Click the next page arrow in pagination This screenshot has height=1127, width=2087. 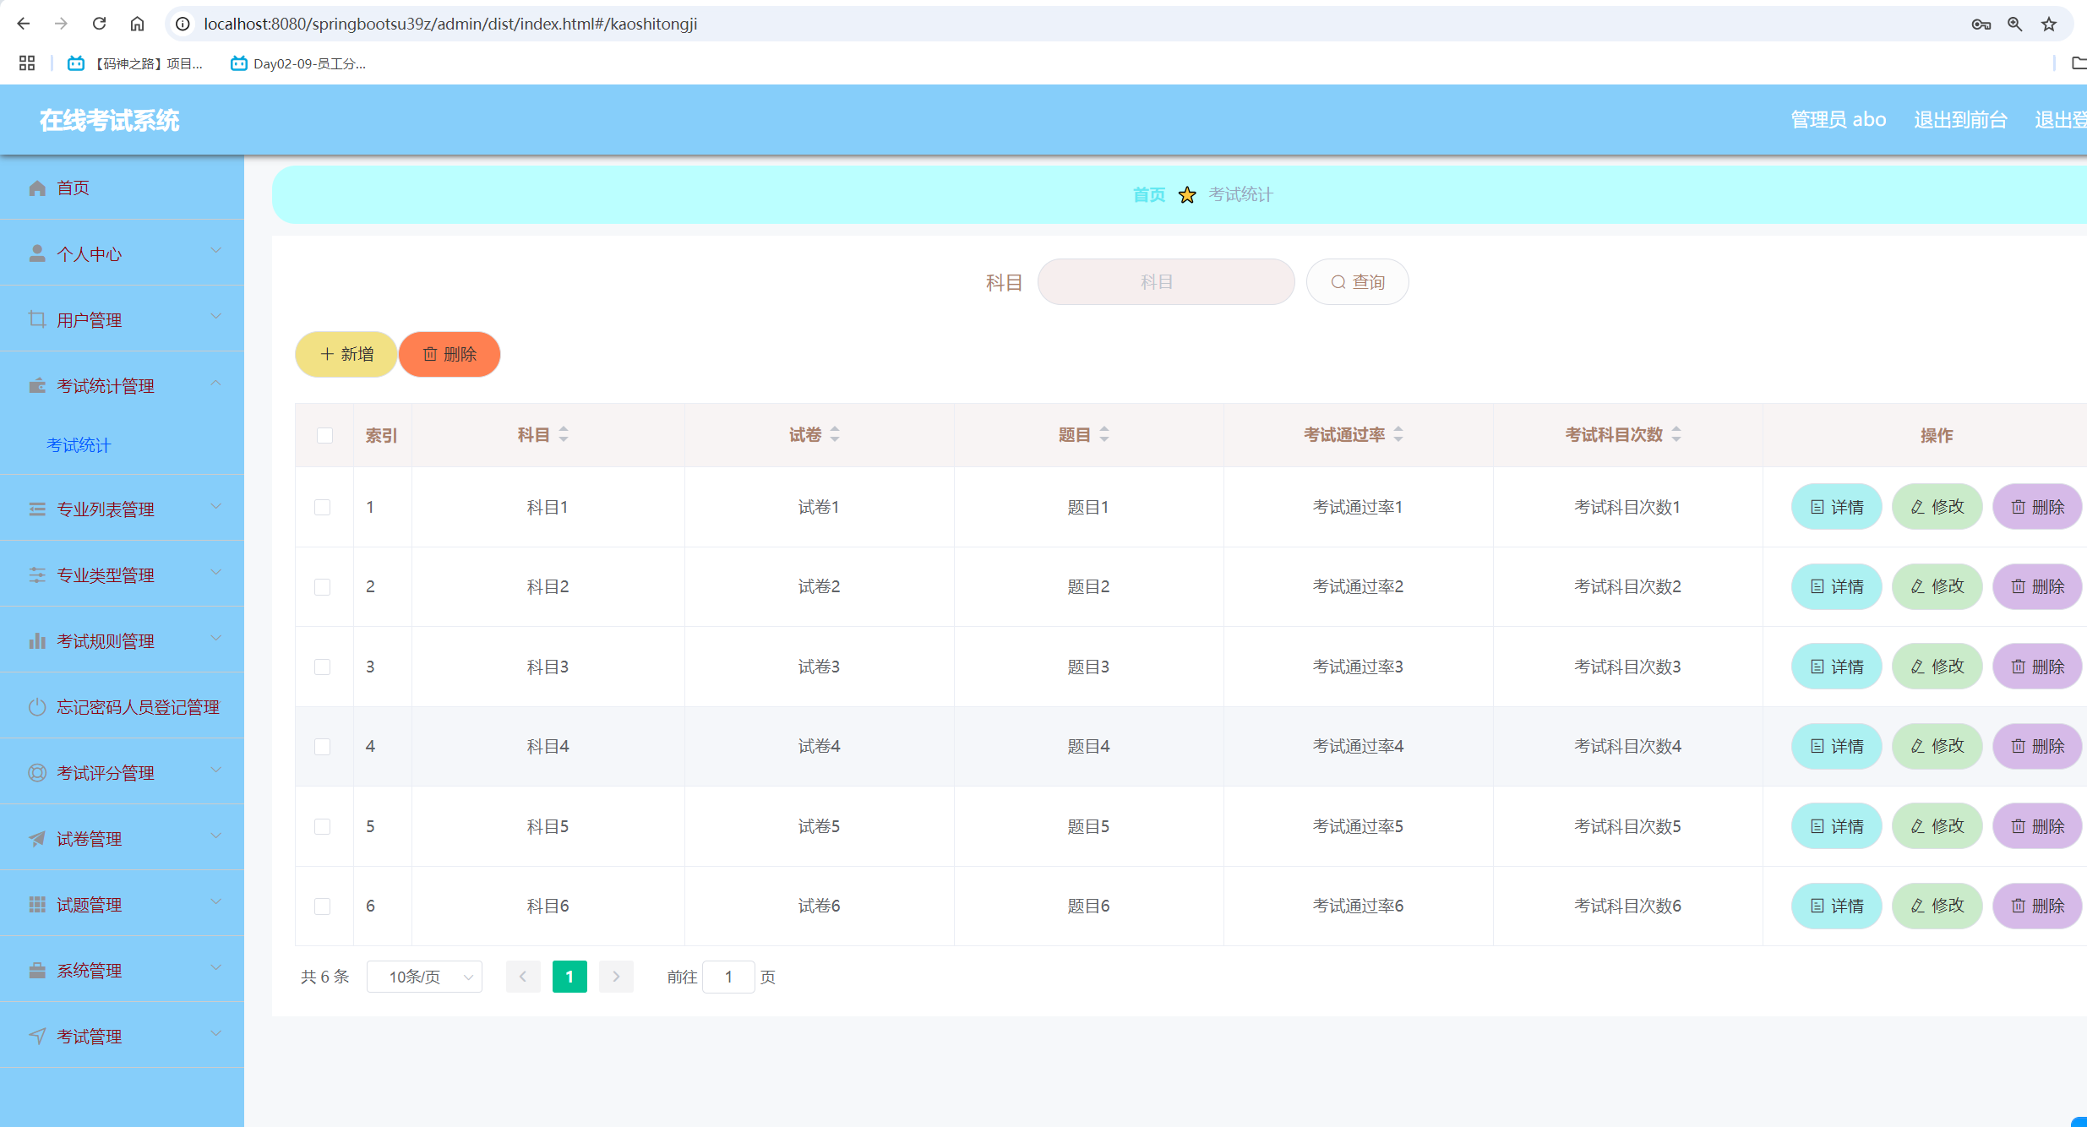coord(616,977)
